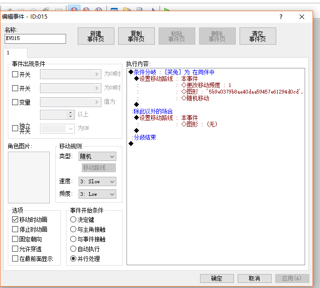This screenshot has height=288, width=320.
Task: Check 允许穿透 option
Action: (x=15, y=249)
